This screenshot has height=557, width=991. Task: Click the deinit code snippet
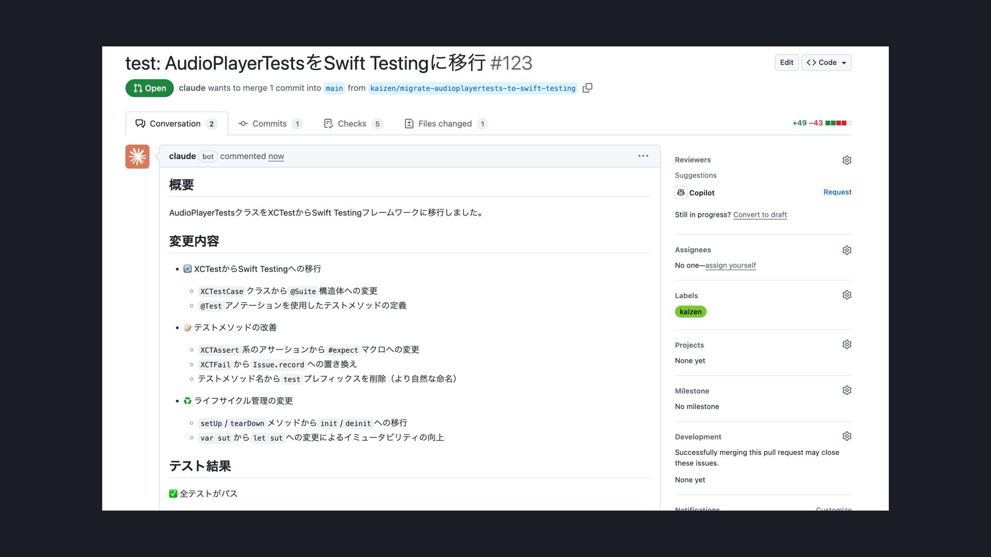pyautogui.click(x=358, y=423)
